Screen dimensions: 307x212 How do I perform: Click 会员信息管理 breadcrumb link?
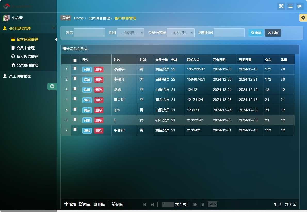coord(99,18)
